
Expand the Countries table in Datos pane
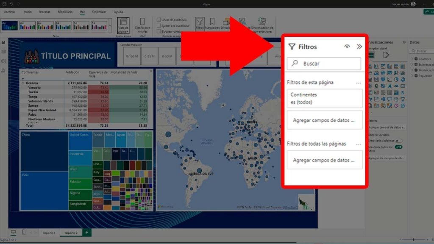pos(412,59)
